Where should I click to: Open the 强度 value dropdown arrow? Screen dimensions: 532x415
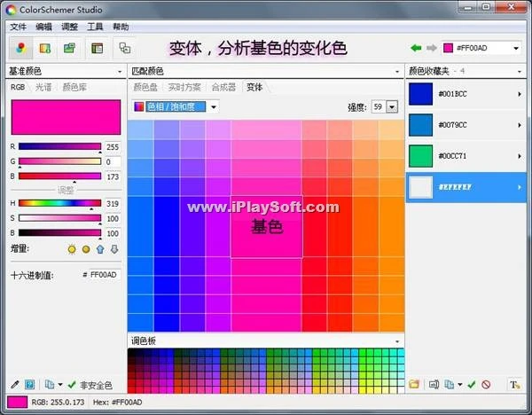tap(392, 107)
